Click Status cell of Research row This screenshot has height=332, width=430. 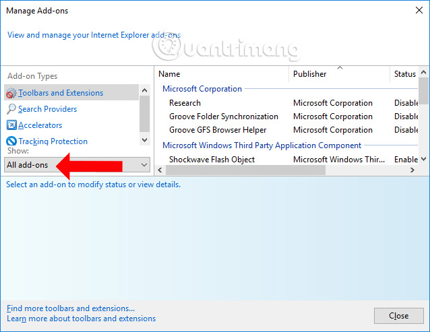point(406,103)
